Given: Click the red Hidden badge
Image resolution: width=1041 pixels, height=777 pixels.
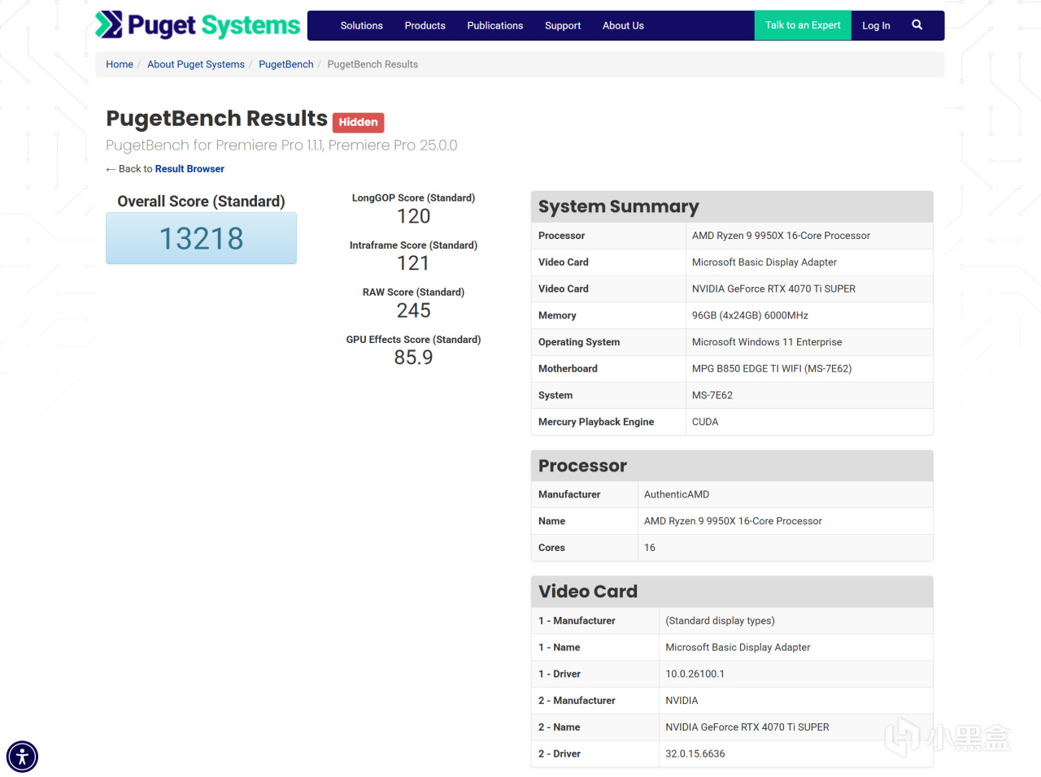Looking at the screenshot, I should 358,122.
